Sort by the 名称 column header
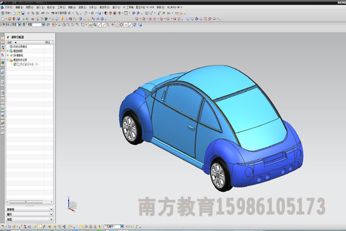Screen dimensions: 346x231 click(x=25, y=42)
